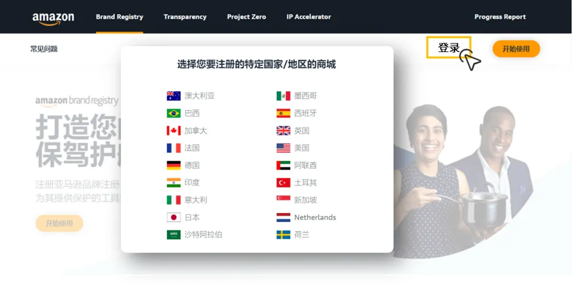Click the flag beside 荷兰 label
This screenshot has height=285, width=572.
(283, 234)
